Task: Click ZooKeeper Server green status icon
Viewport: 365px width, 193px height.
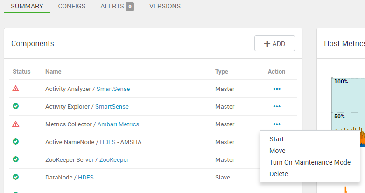Action: [x=16, y=159]
